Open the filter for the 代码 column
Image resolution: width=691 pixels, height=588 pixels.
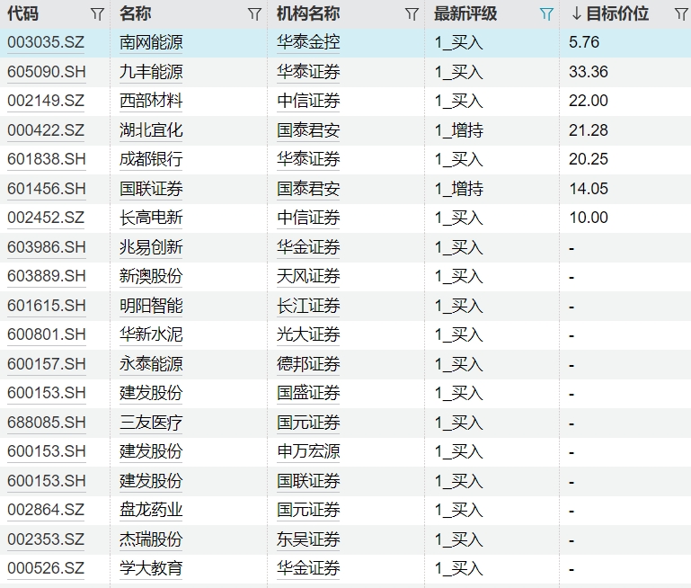pos(97,14)
